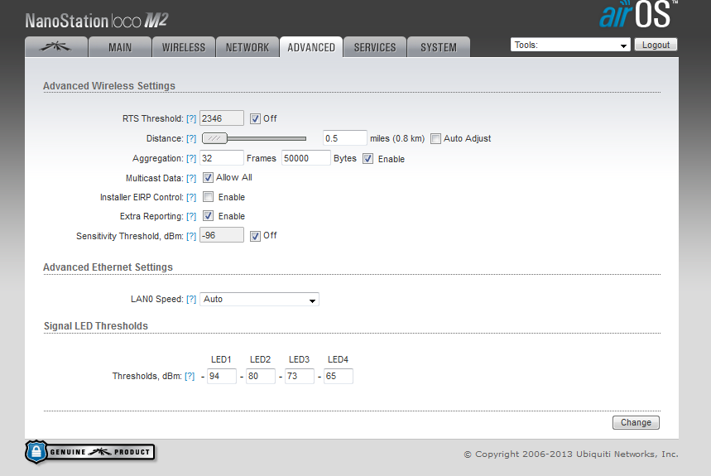View help for Installer EIRP Control

[191, 197]
